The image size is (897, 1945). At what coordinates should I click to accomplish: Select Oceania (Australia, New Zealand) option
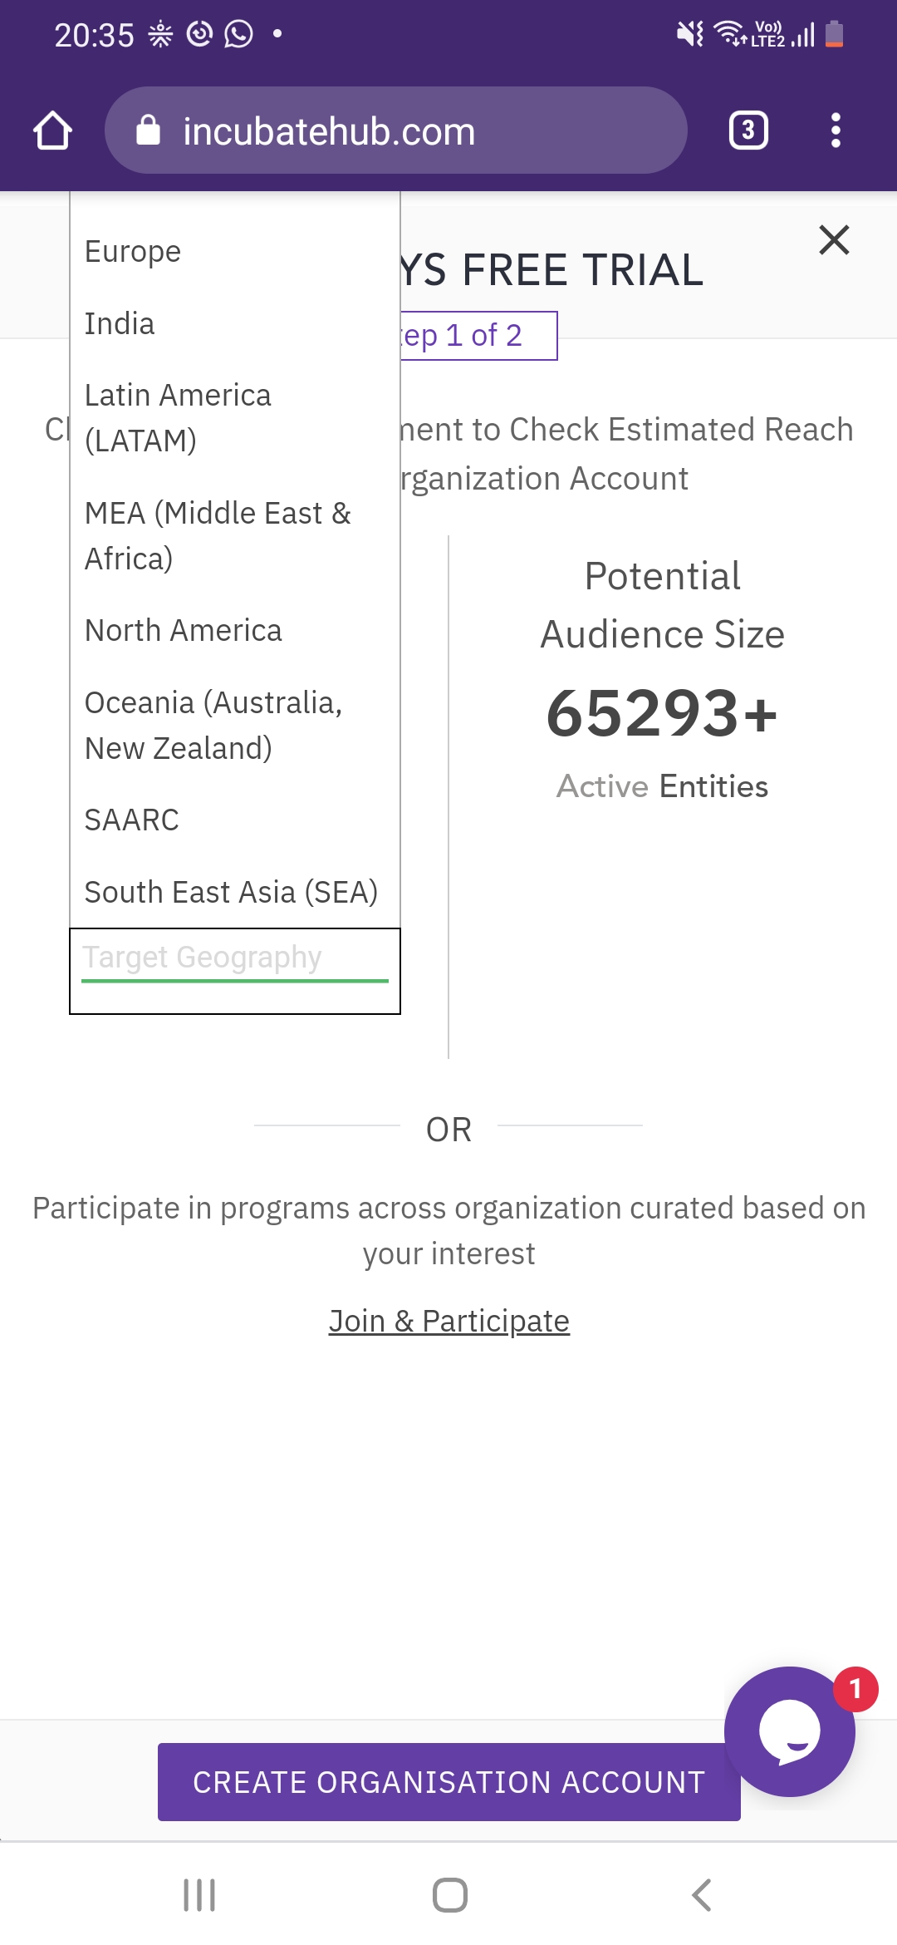[213, 725]
